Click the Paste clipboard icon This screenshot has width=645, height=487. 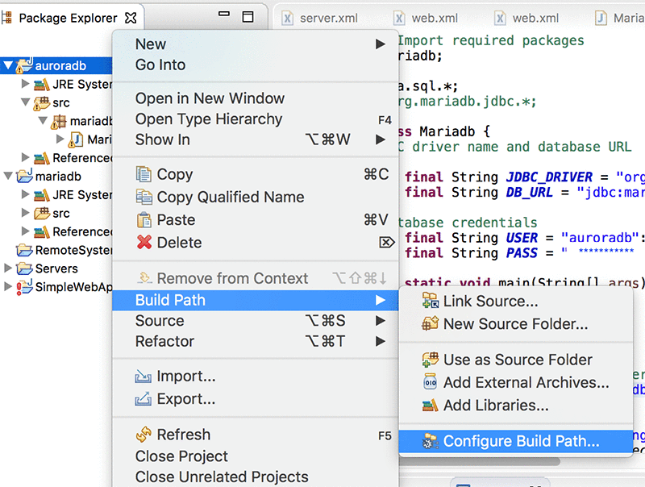click(x=144, y=220)
